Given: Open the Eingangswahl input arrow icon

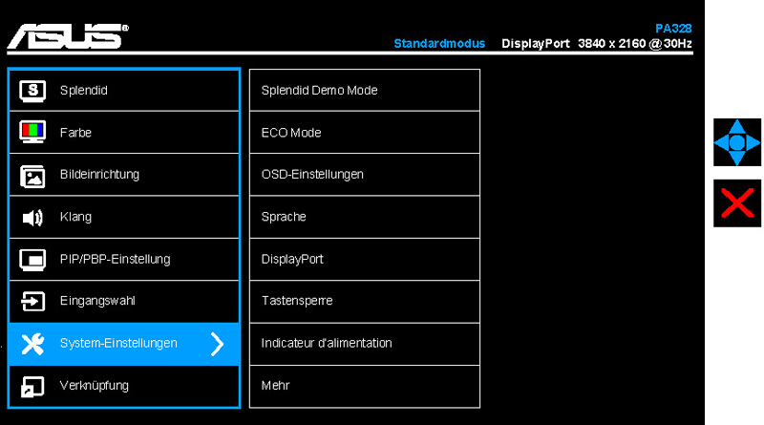Looking at the screenshot, I should pos(32,301).
